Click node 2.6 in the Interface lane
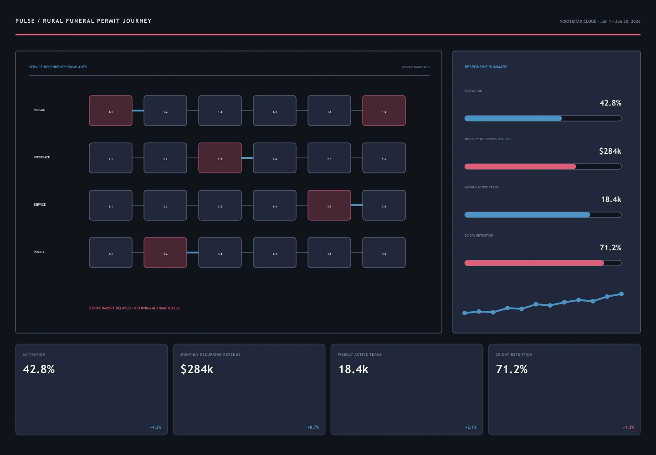The image size is (656, 455). 384,158
